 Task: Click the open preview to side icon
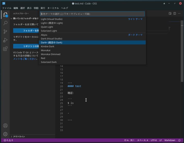click(170, 13)
